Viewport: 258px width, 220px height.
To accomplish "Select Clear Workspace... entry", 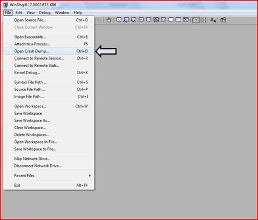I will [x=49, y=128].
